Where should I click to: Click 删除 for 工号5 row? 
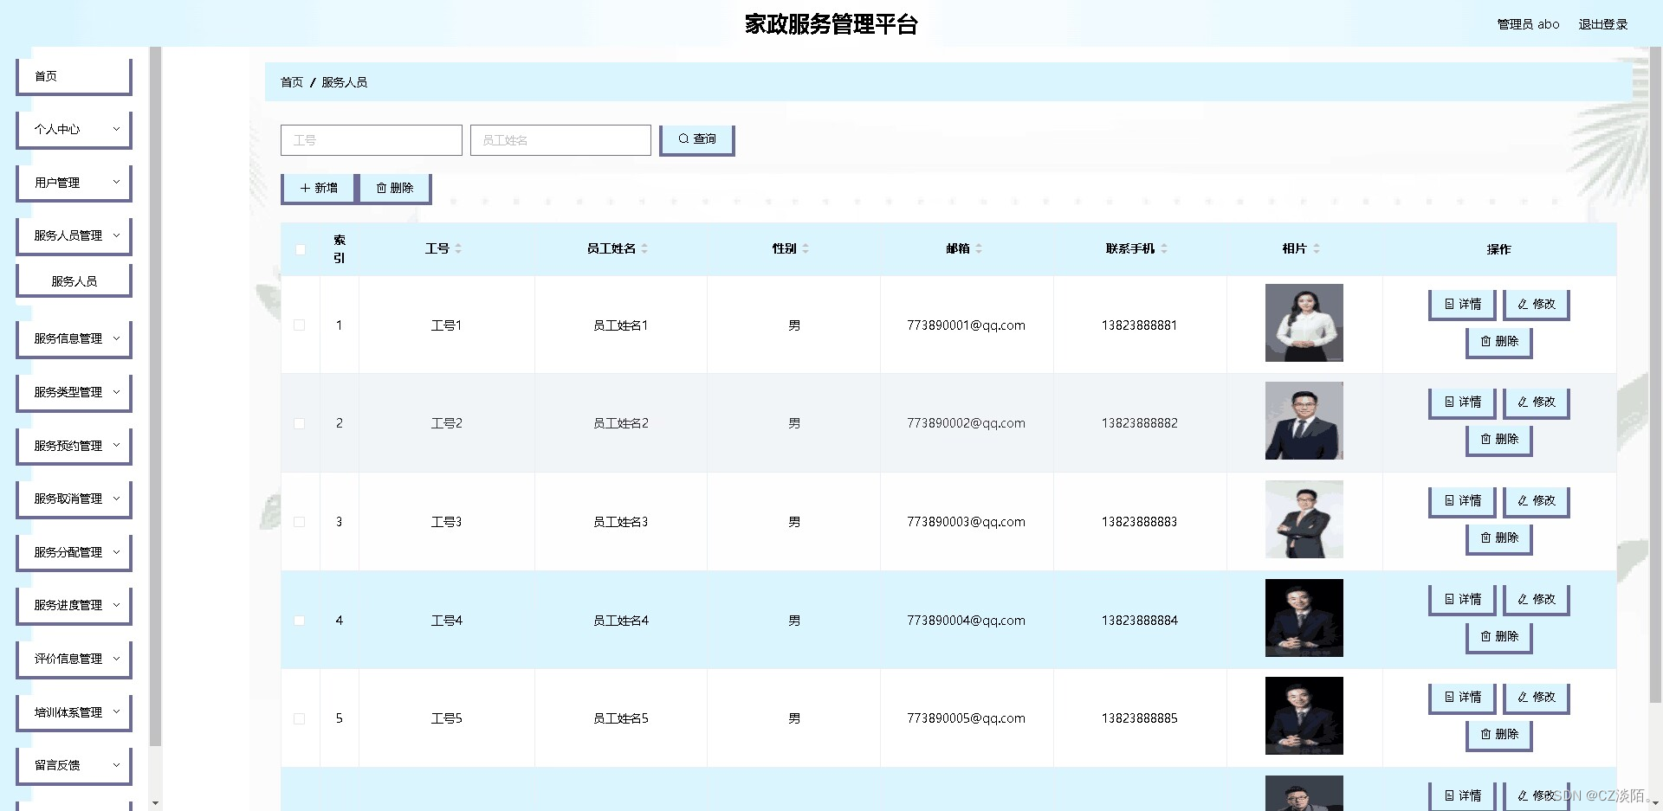1498,734
